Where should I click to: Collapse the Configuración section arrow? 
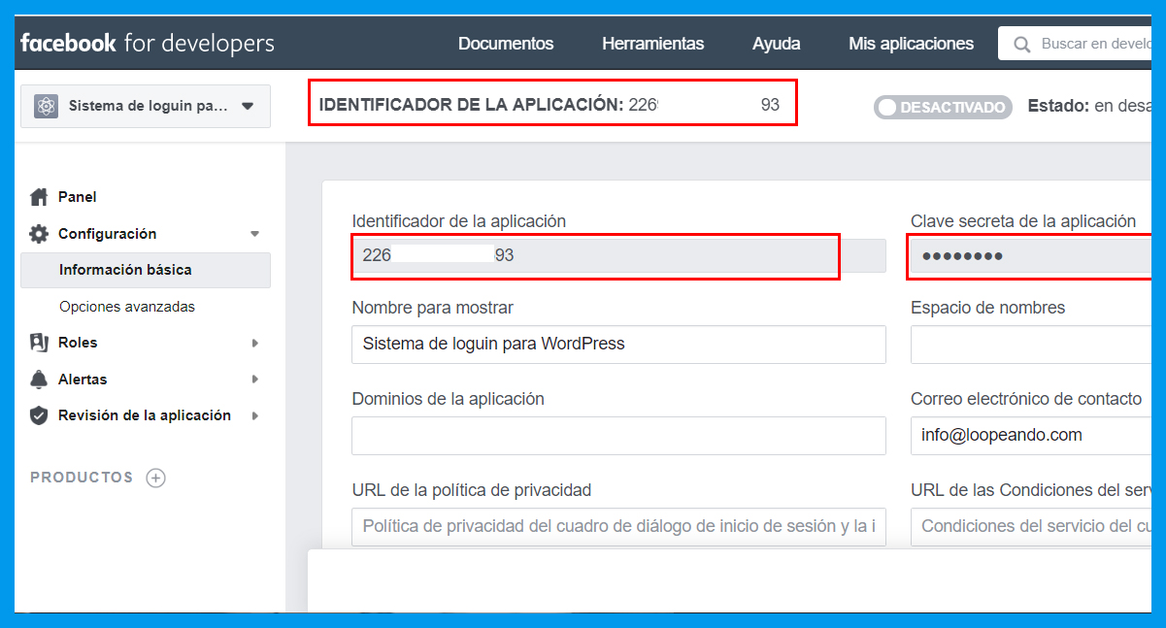click(x=255, y=234)
